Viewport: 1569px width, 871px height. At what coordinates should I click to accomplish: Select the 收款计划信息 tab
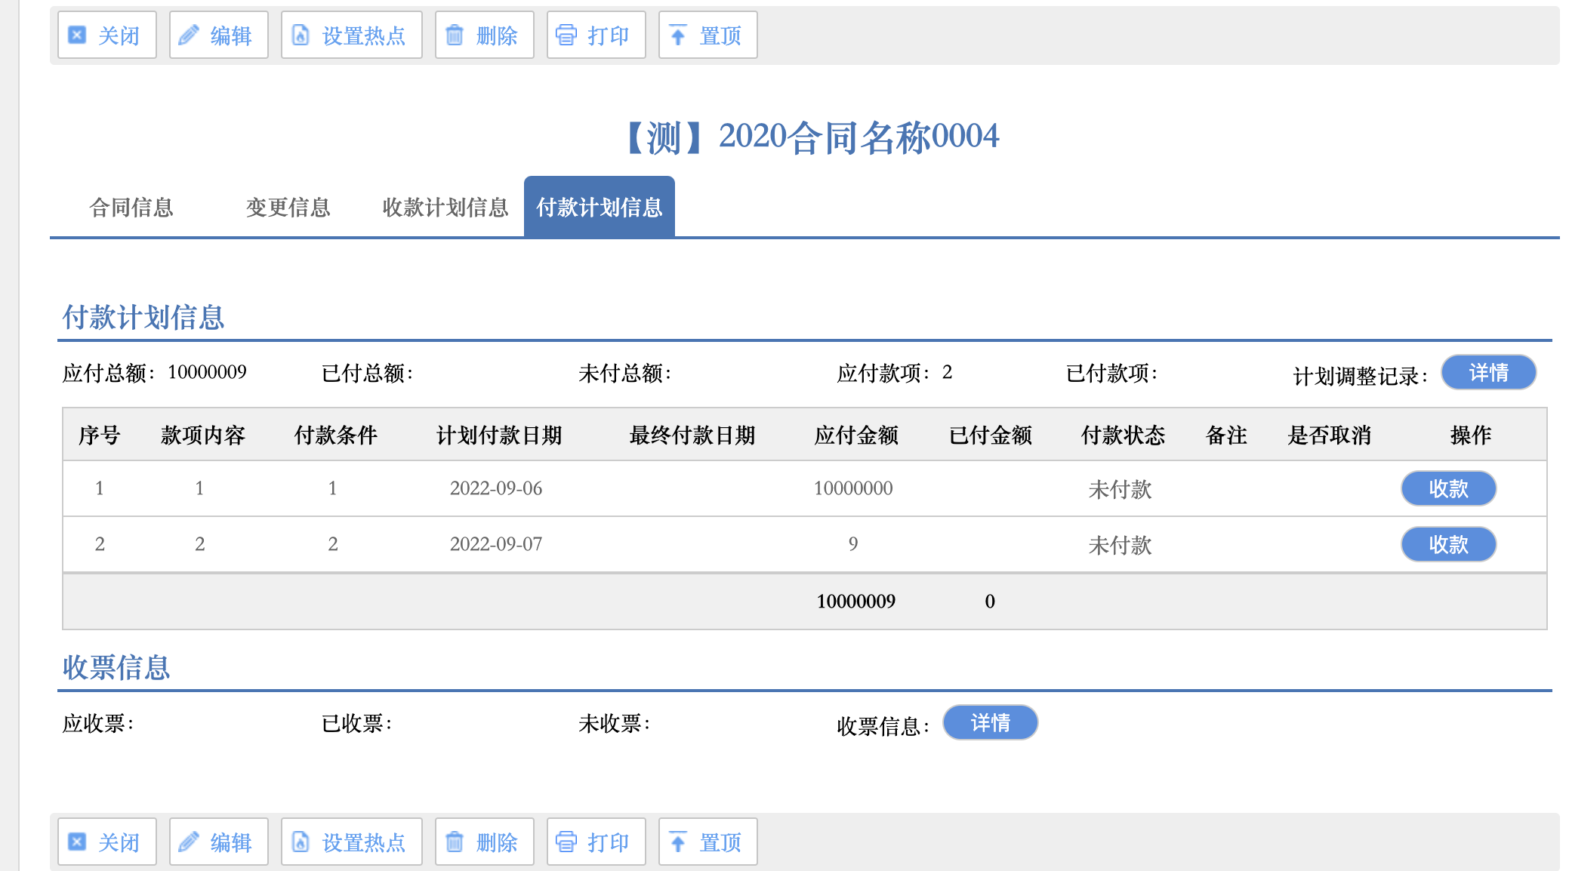(445, 208)
